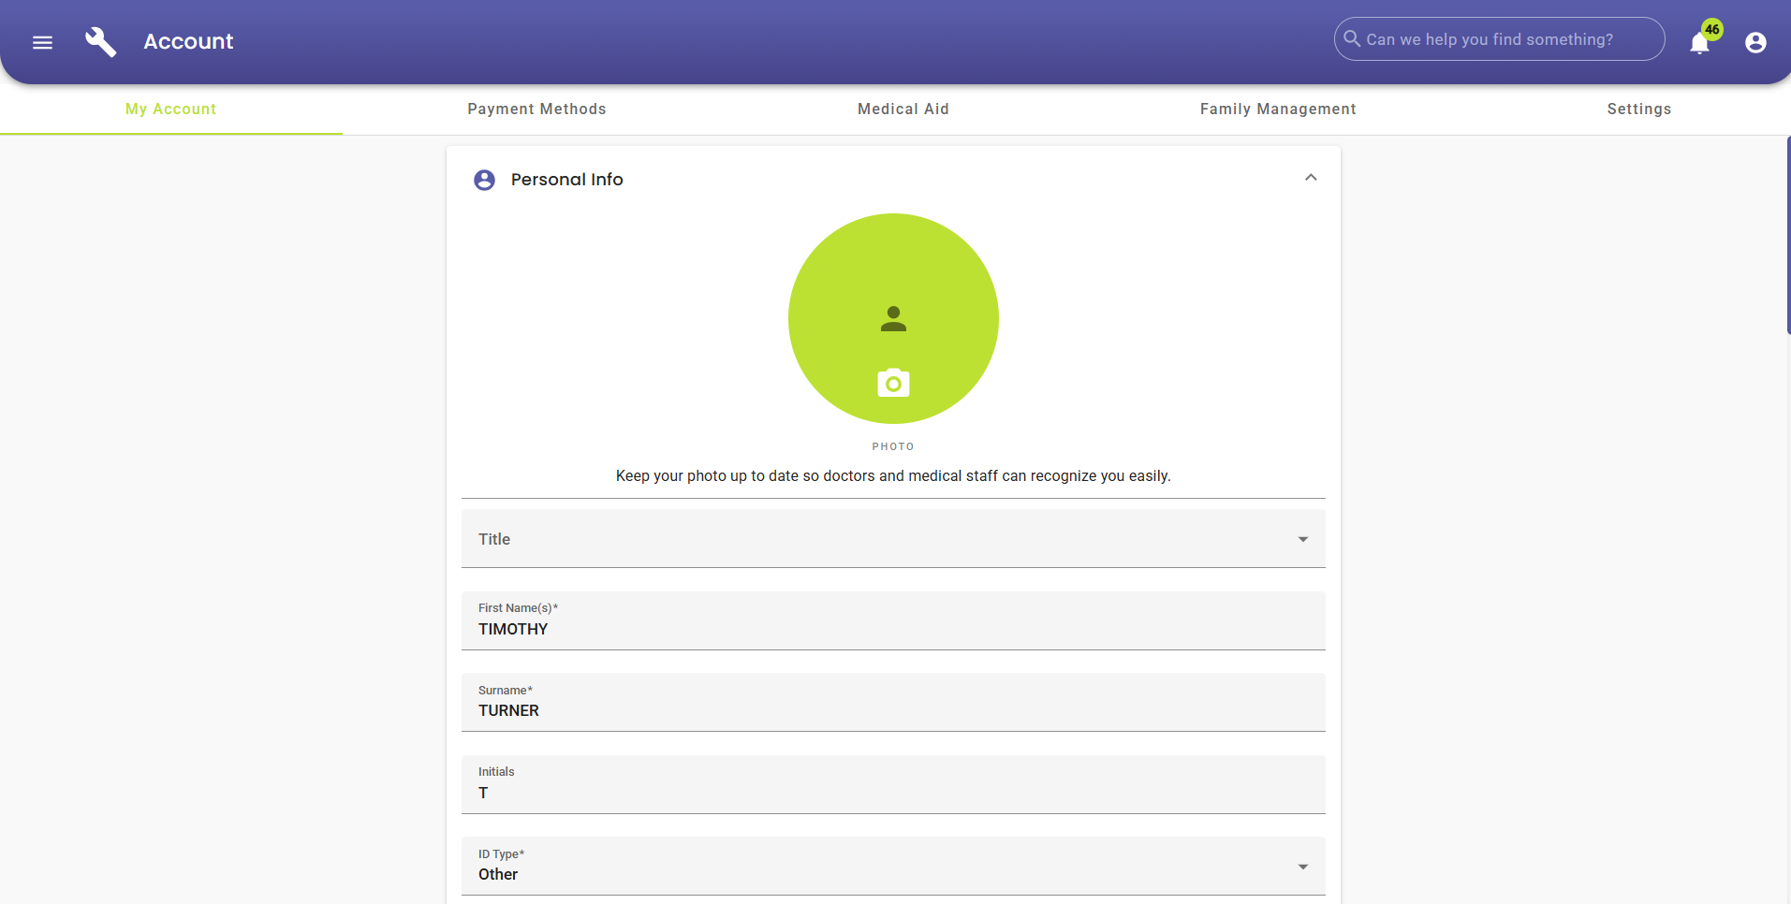Click the search box in the header

click(1499, 39)
